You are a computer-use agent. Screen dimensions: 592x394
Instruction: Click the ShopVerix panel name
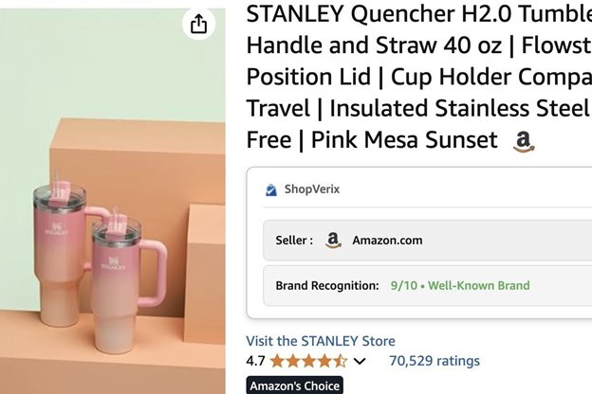pos(312,189)
